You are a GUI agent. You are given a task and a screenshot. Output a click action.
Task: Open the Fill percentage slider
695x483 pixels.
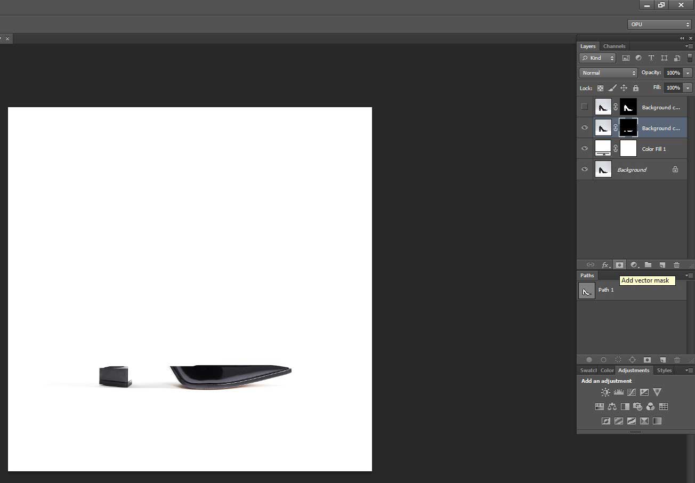(688, 87)
